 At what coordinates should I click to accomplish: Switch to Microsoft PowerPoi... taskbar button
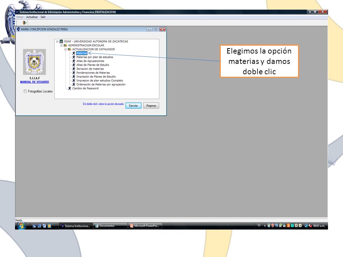tap(145, 226)
